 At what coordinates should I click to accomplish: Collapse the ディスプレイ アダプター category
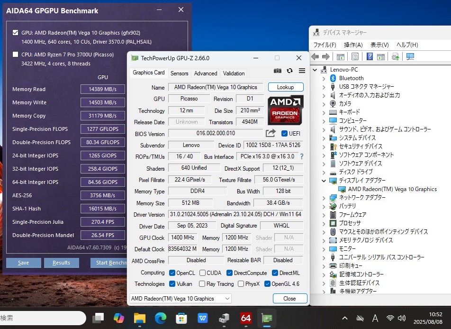tap(324, 181)
